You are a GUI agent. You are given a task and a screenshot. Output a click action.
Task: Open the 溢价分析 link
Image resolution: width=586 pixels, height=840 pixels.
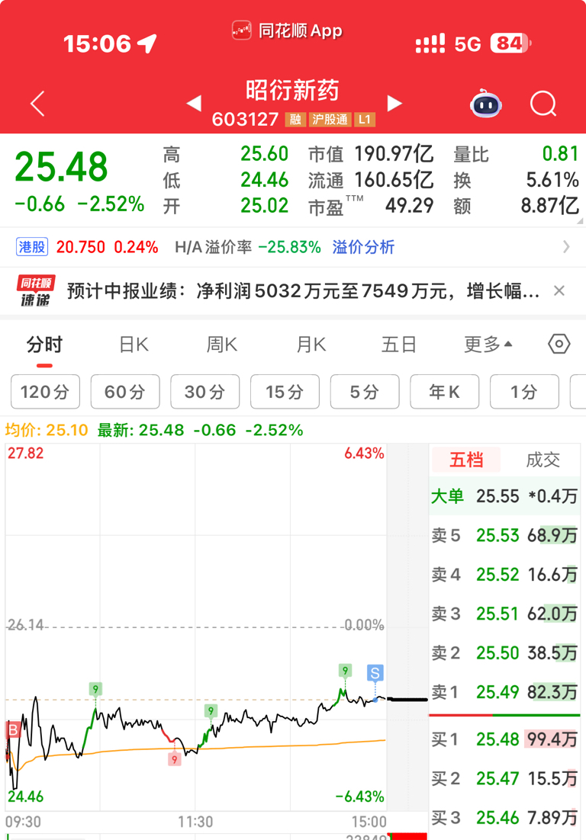click(x=363, y=247)
